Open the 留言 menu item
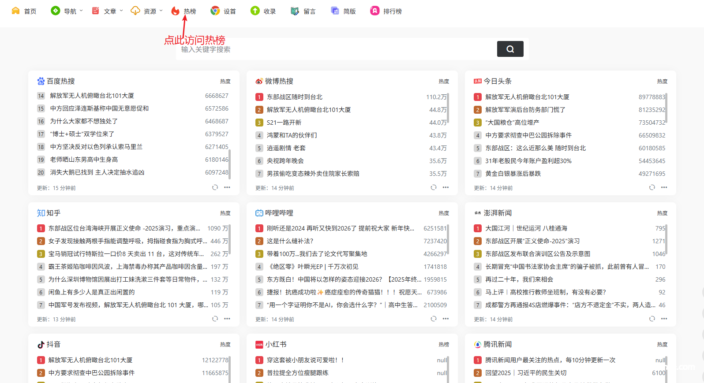704x383 pixels. [310, 11]
